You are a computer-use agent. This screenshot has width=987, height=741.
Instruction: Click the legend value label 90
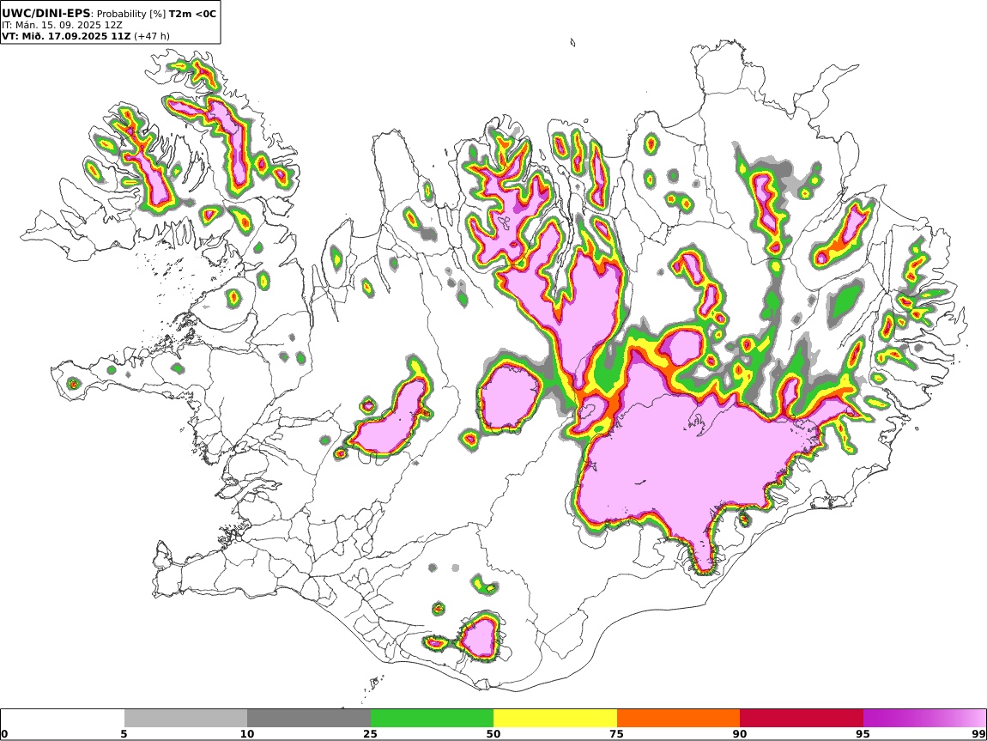tap(740, 734)
